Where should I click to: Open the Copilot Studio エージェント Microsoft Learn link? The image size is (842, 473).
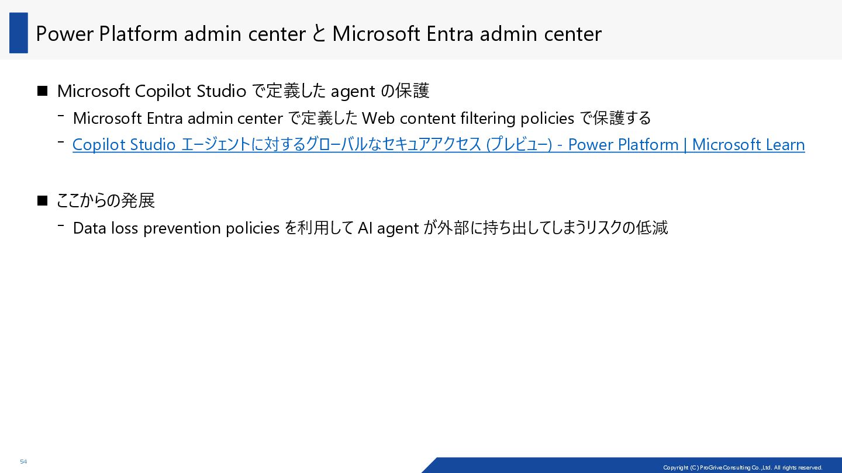pos(439,145)
